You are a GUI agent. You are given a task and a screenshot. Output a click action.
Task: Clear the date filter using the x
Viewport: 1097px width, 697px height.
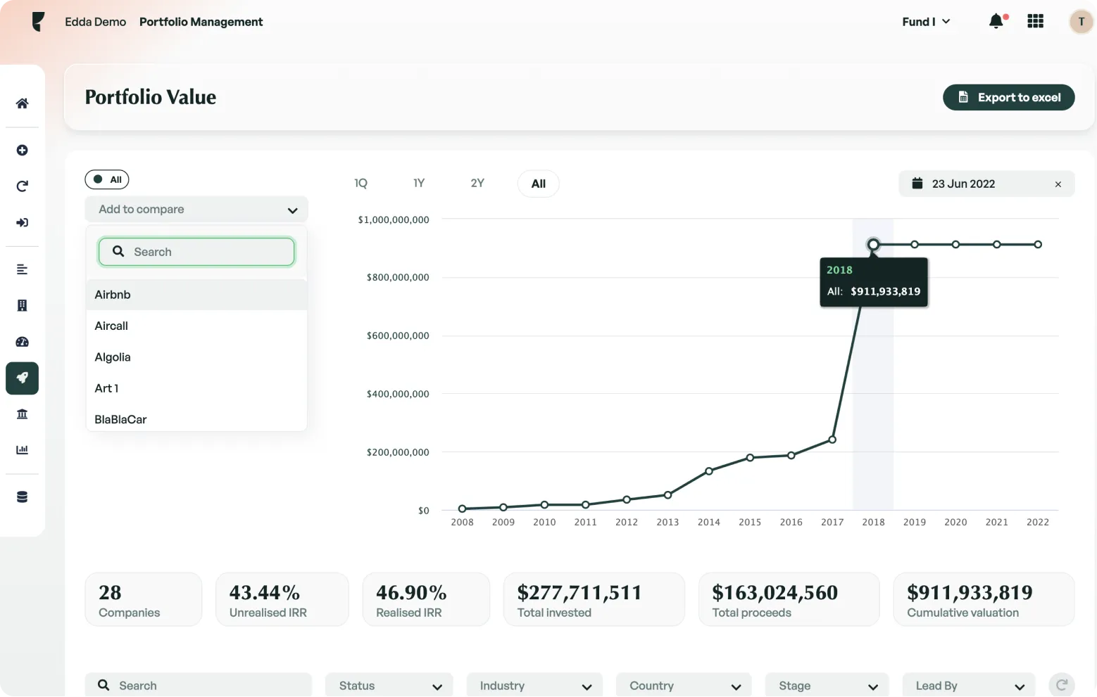pos(1058,184)
